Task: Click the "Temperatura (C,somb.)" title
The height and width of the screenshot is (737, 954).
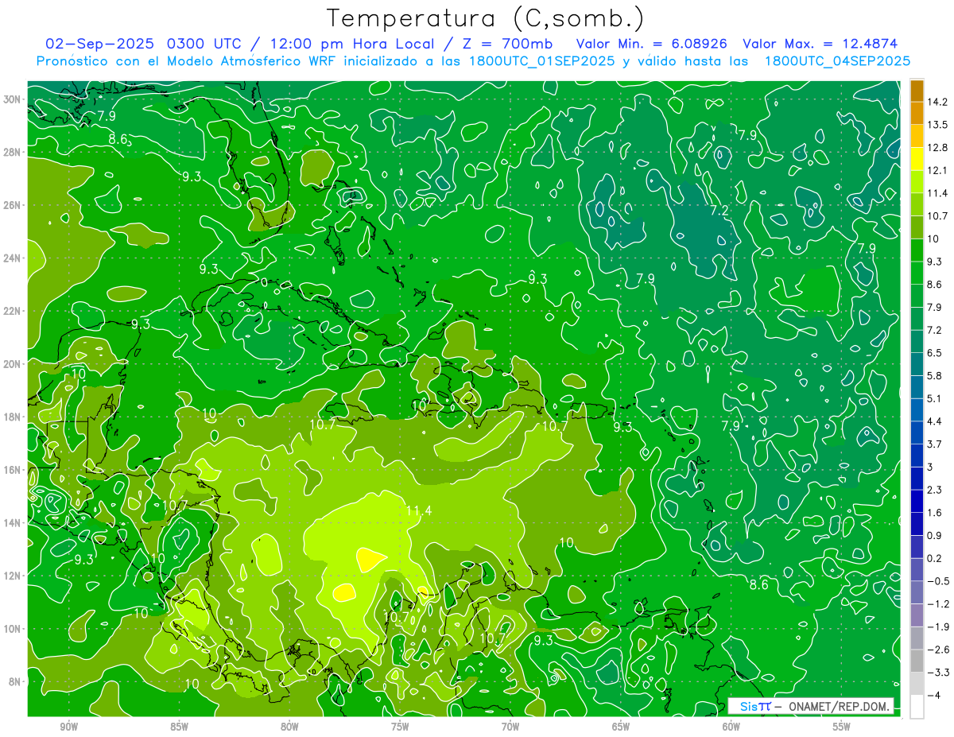Action: 485,18
